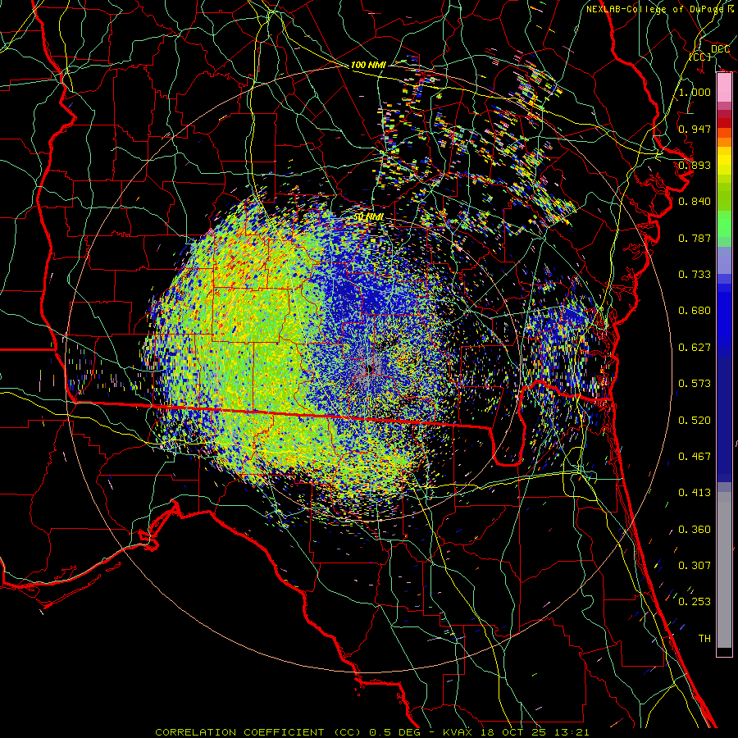Click the NEXLAB-College of DuPage label
The height and width of the screenshot is (738, 738).
pos(655,9)
